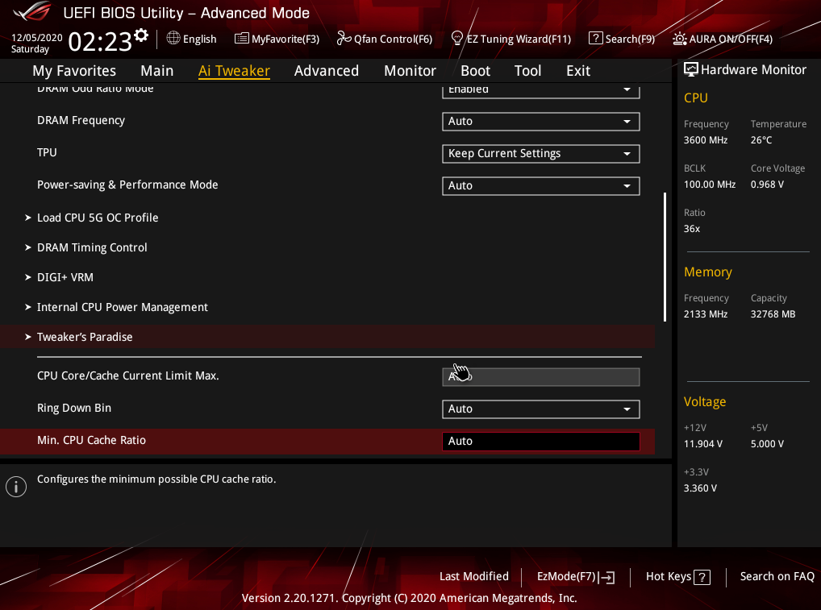Click the info icon beside the help text
Image resolution: width=821 pixels, height=610 pixels.
[16, 487]
